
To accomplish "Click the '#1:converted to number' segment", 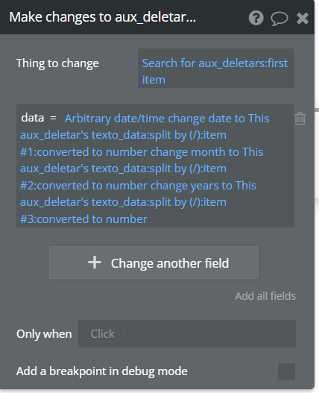I will (x=83, y=152).
